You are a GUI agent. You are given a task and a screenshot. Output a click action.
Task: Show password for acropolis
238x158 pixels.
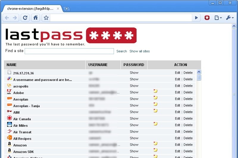[134, 86]
